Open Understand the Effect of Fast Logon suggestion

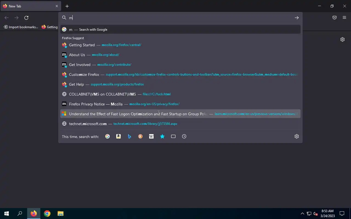pos(180,114)
